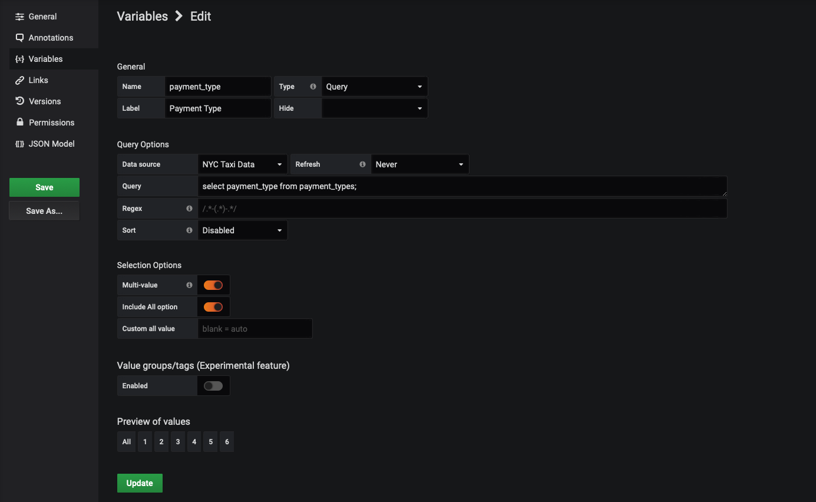This screenshot has width=816, height=502.
Task: Open the Data source dropdown showing NYC Taxi Data
Action: [x=242, y=164]
